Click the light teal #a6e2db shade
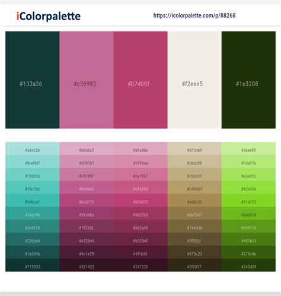The width and height of the screenshot is (281, 296). coord(33,149)
